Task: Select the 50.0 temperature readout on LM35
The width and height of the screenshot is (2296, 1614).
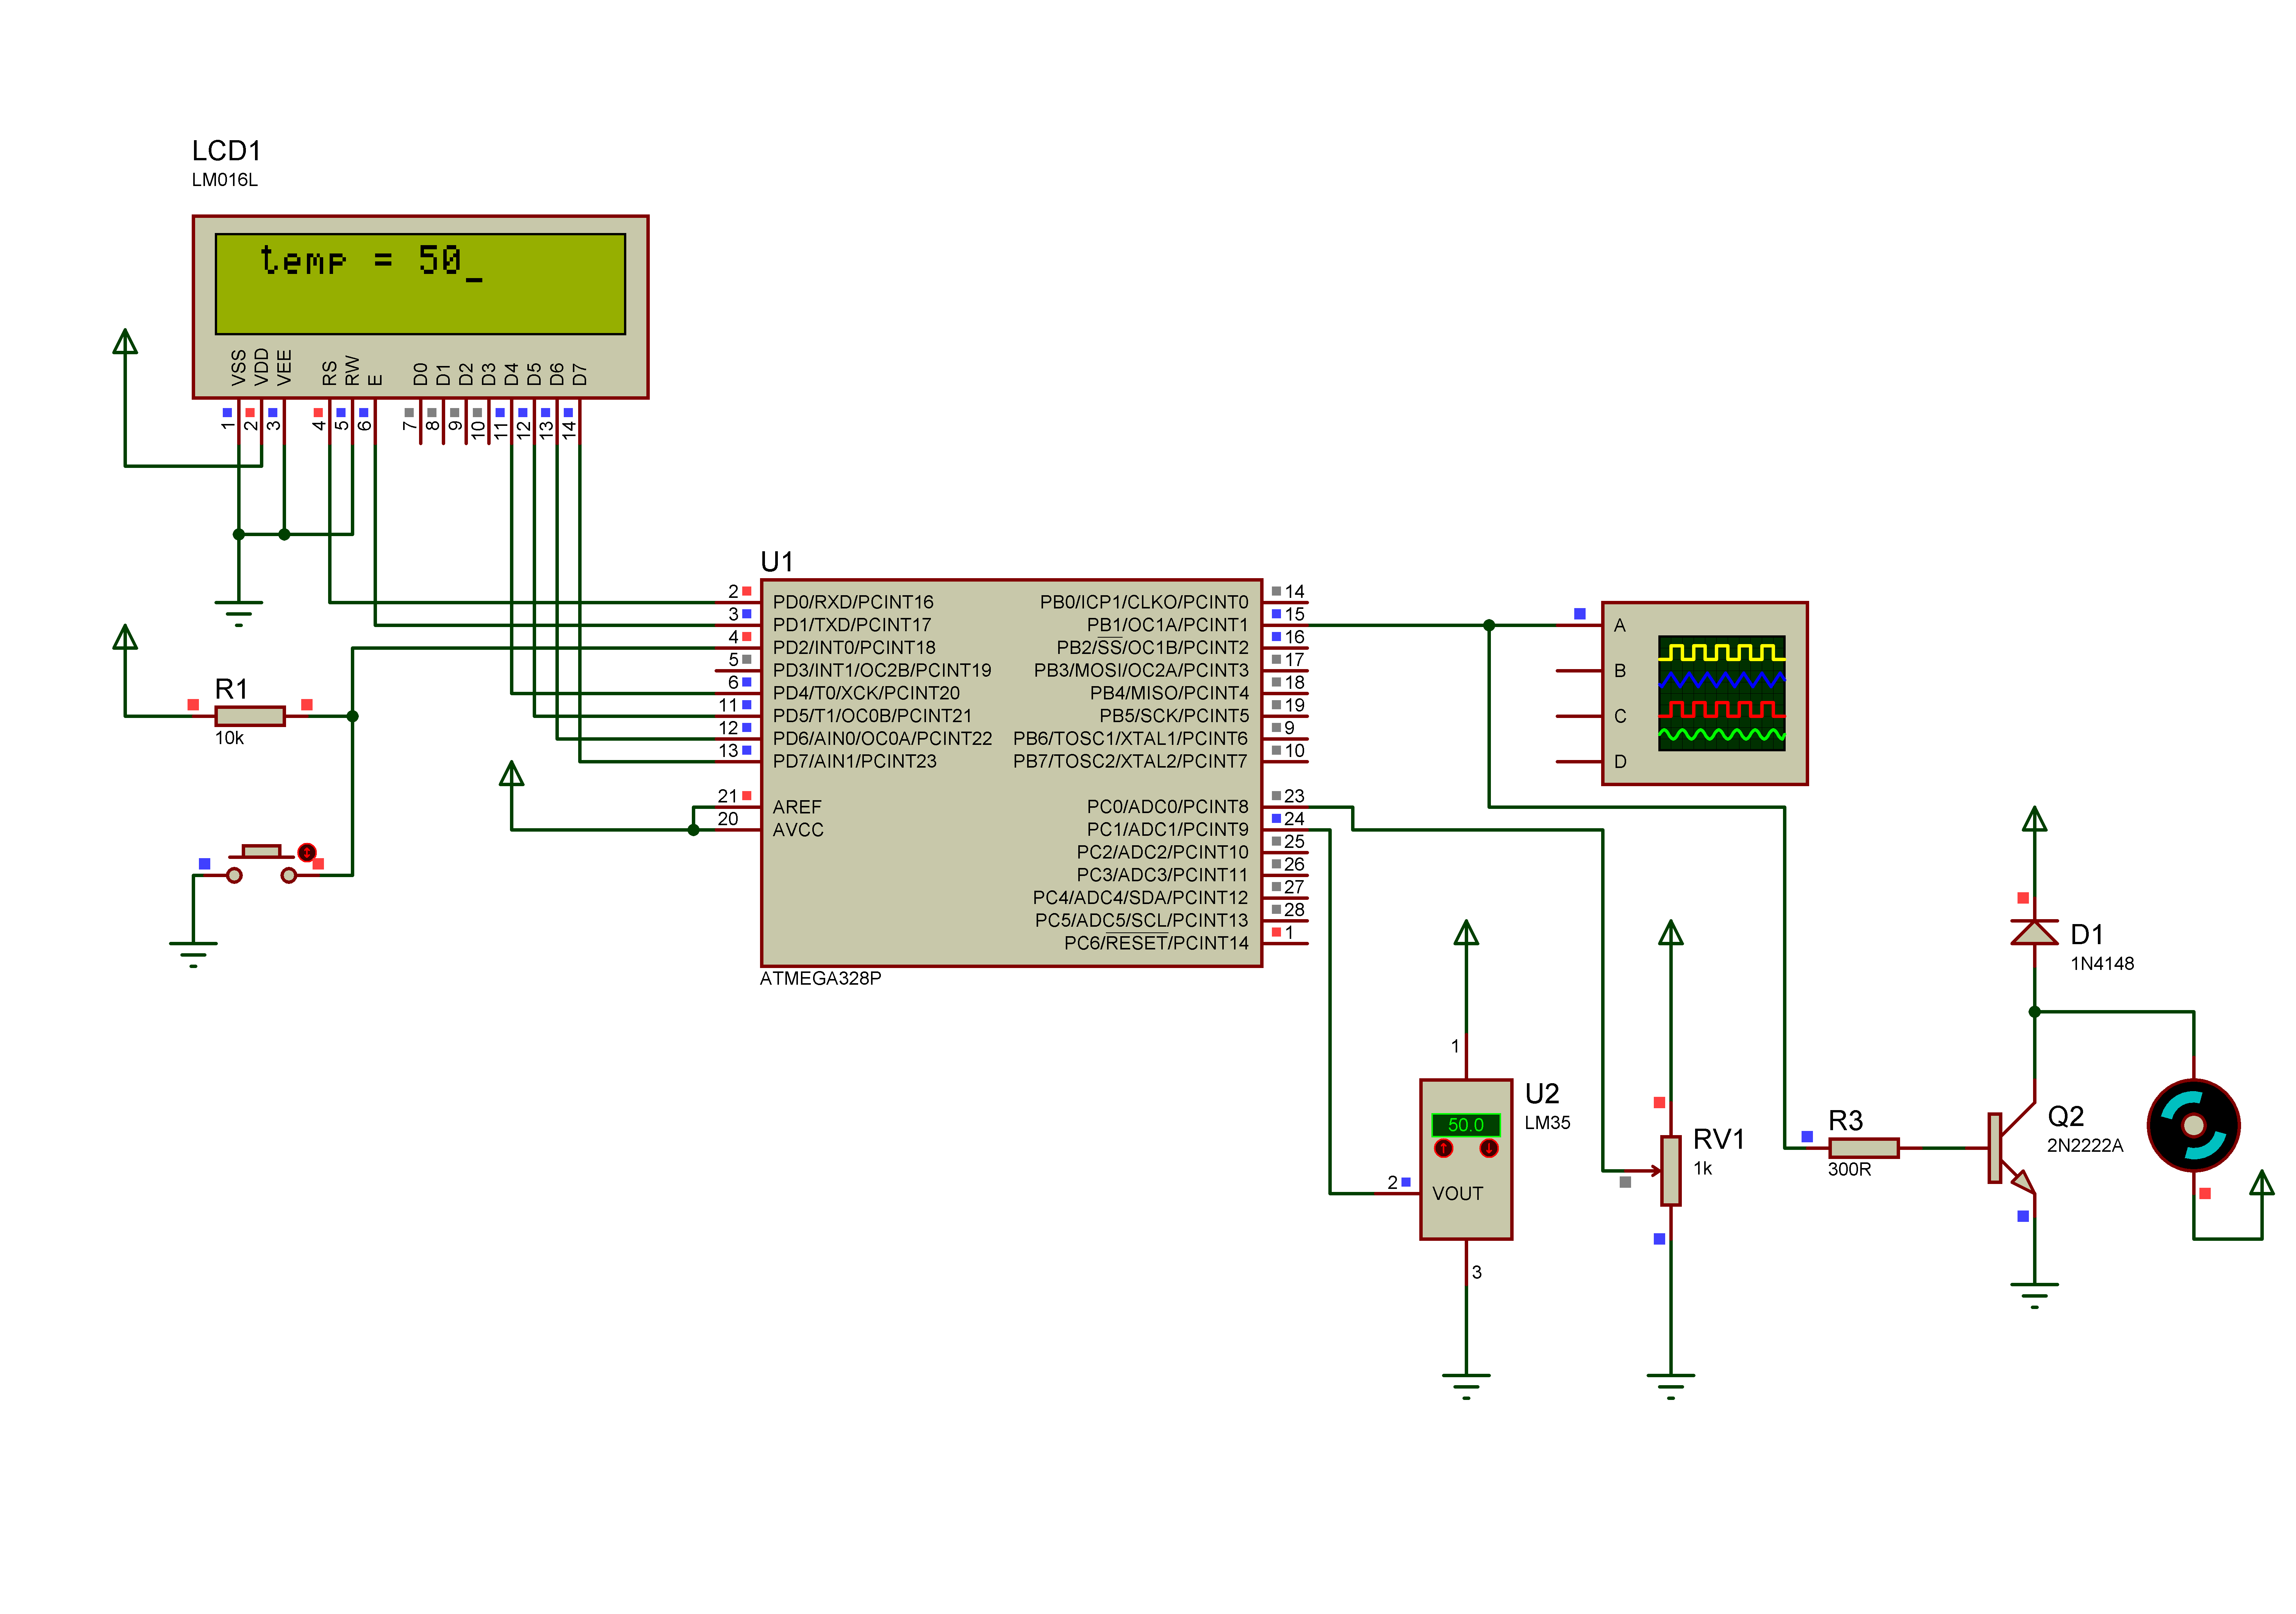Action: tap(1466, 1125)
